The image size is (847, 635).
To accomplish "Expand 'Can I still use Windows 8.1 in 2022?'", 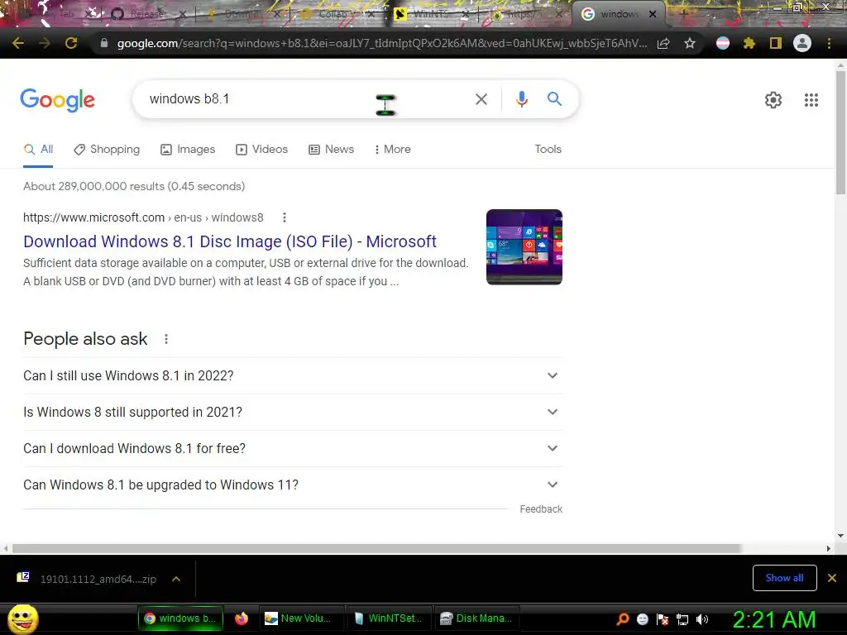I will click(292, 376).
